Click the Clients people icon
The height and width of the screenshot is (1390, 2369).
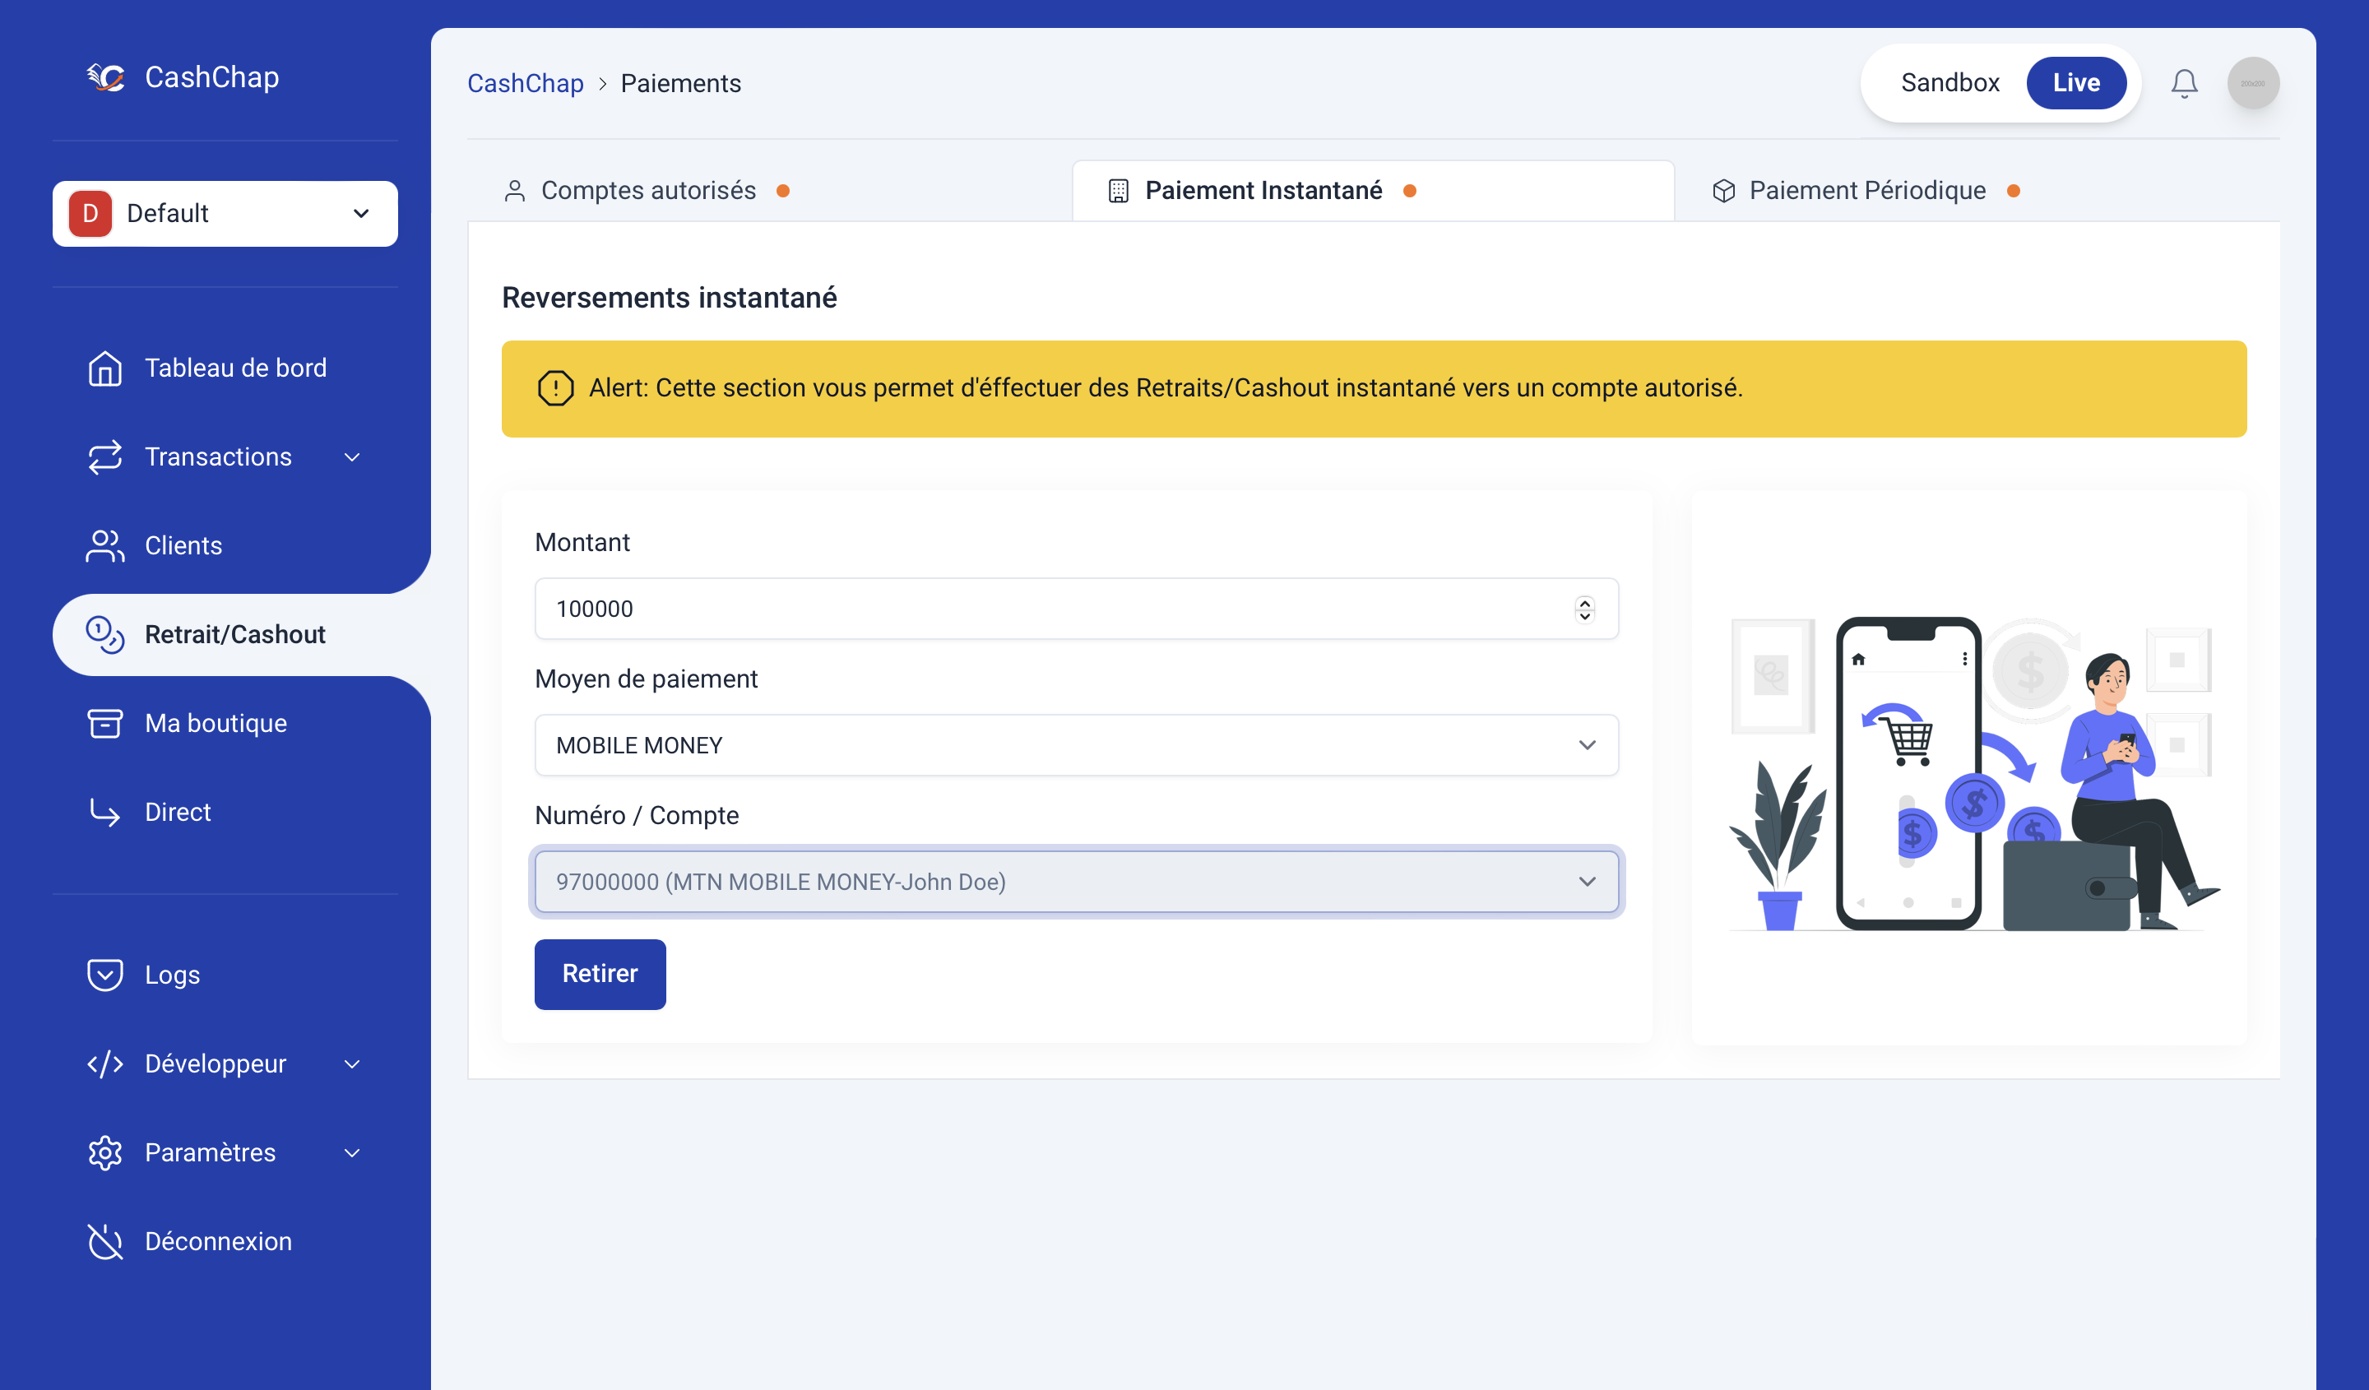coord(104,545)
